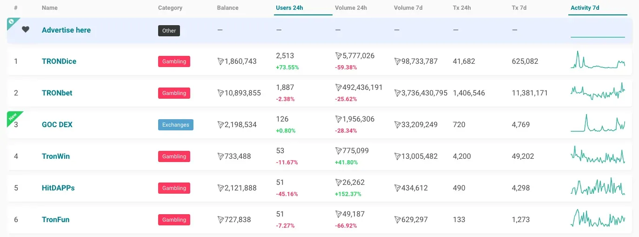Click HitDAPPs balance value 2,121,888
639x237 pixels.
tap(240, 188)
